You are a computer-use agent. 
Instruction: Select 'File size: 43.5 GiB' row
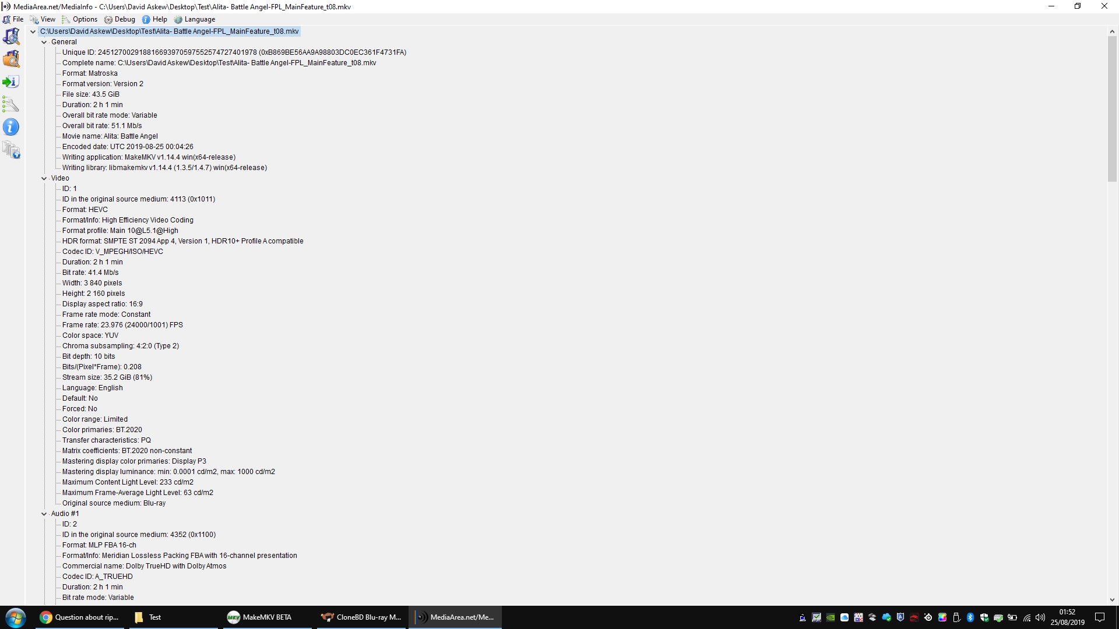click(x=90, y=94)
